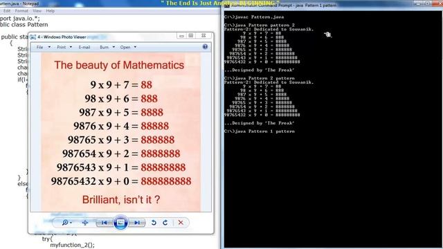Go to previous photo in viewer
Screen dimensions: 443x249
(x=104, y=223)
